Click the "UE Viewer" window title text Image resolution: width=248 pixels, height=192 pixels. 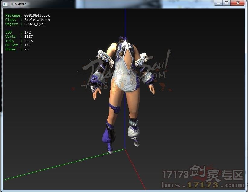pos(18,4)
